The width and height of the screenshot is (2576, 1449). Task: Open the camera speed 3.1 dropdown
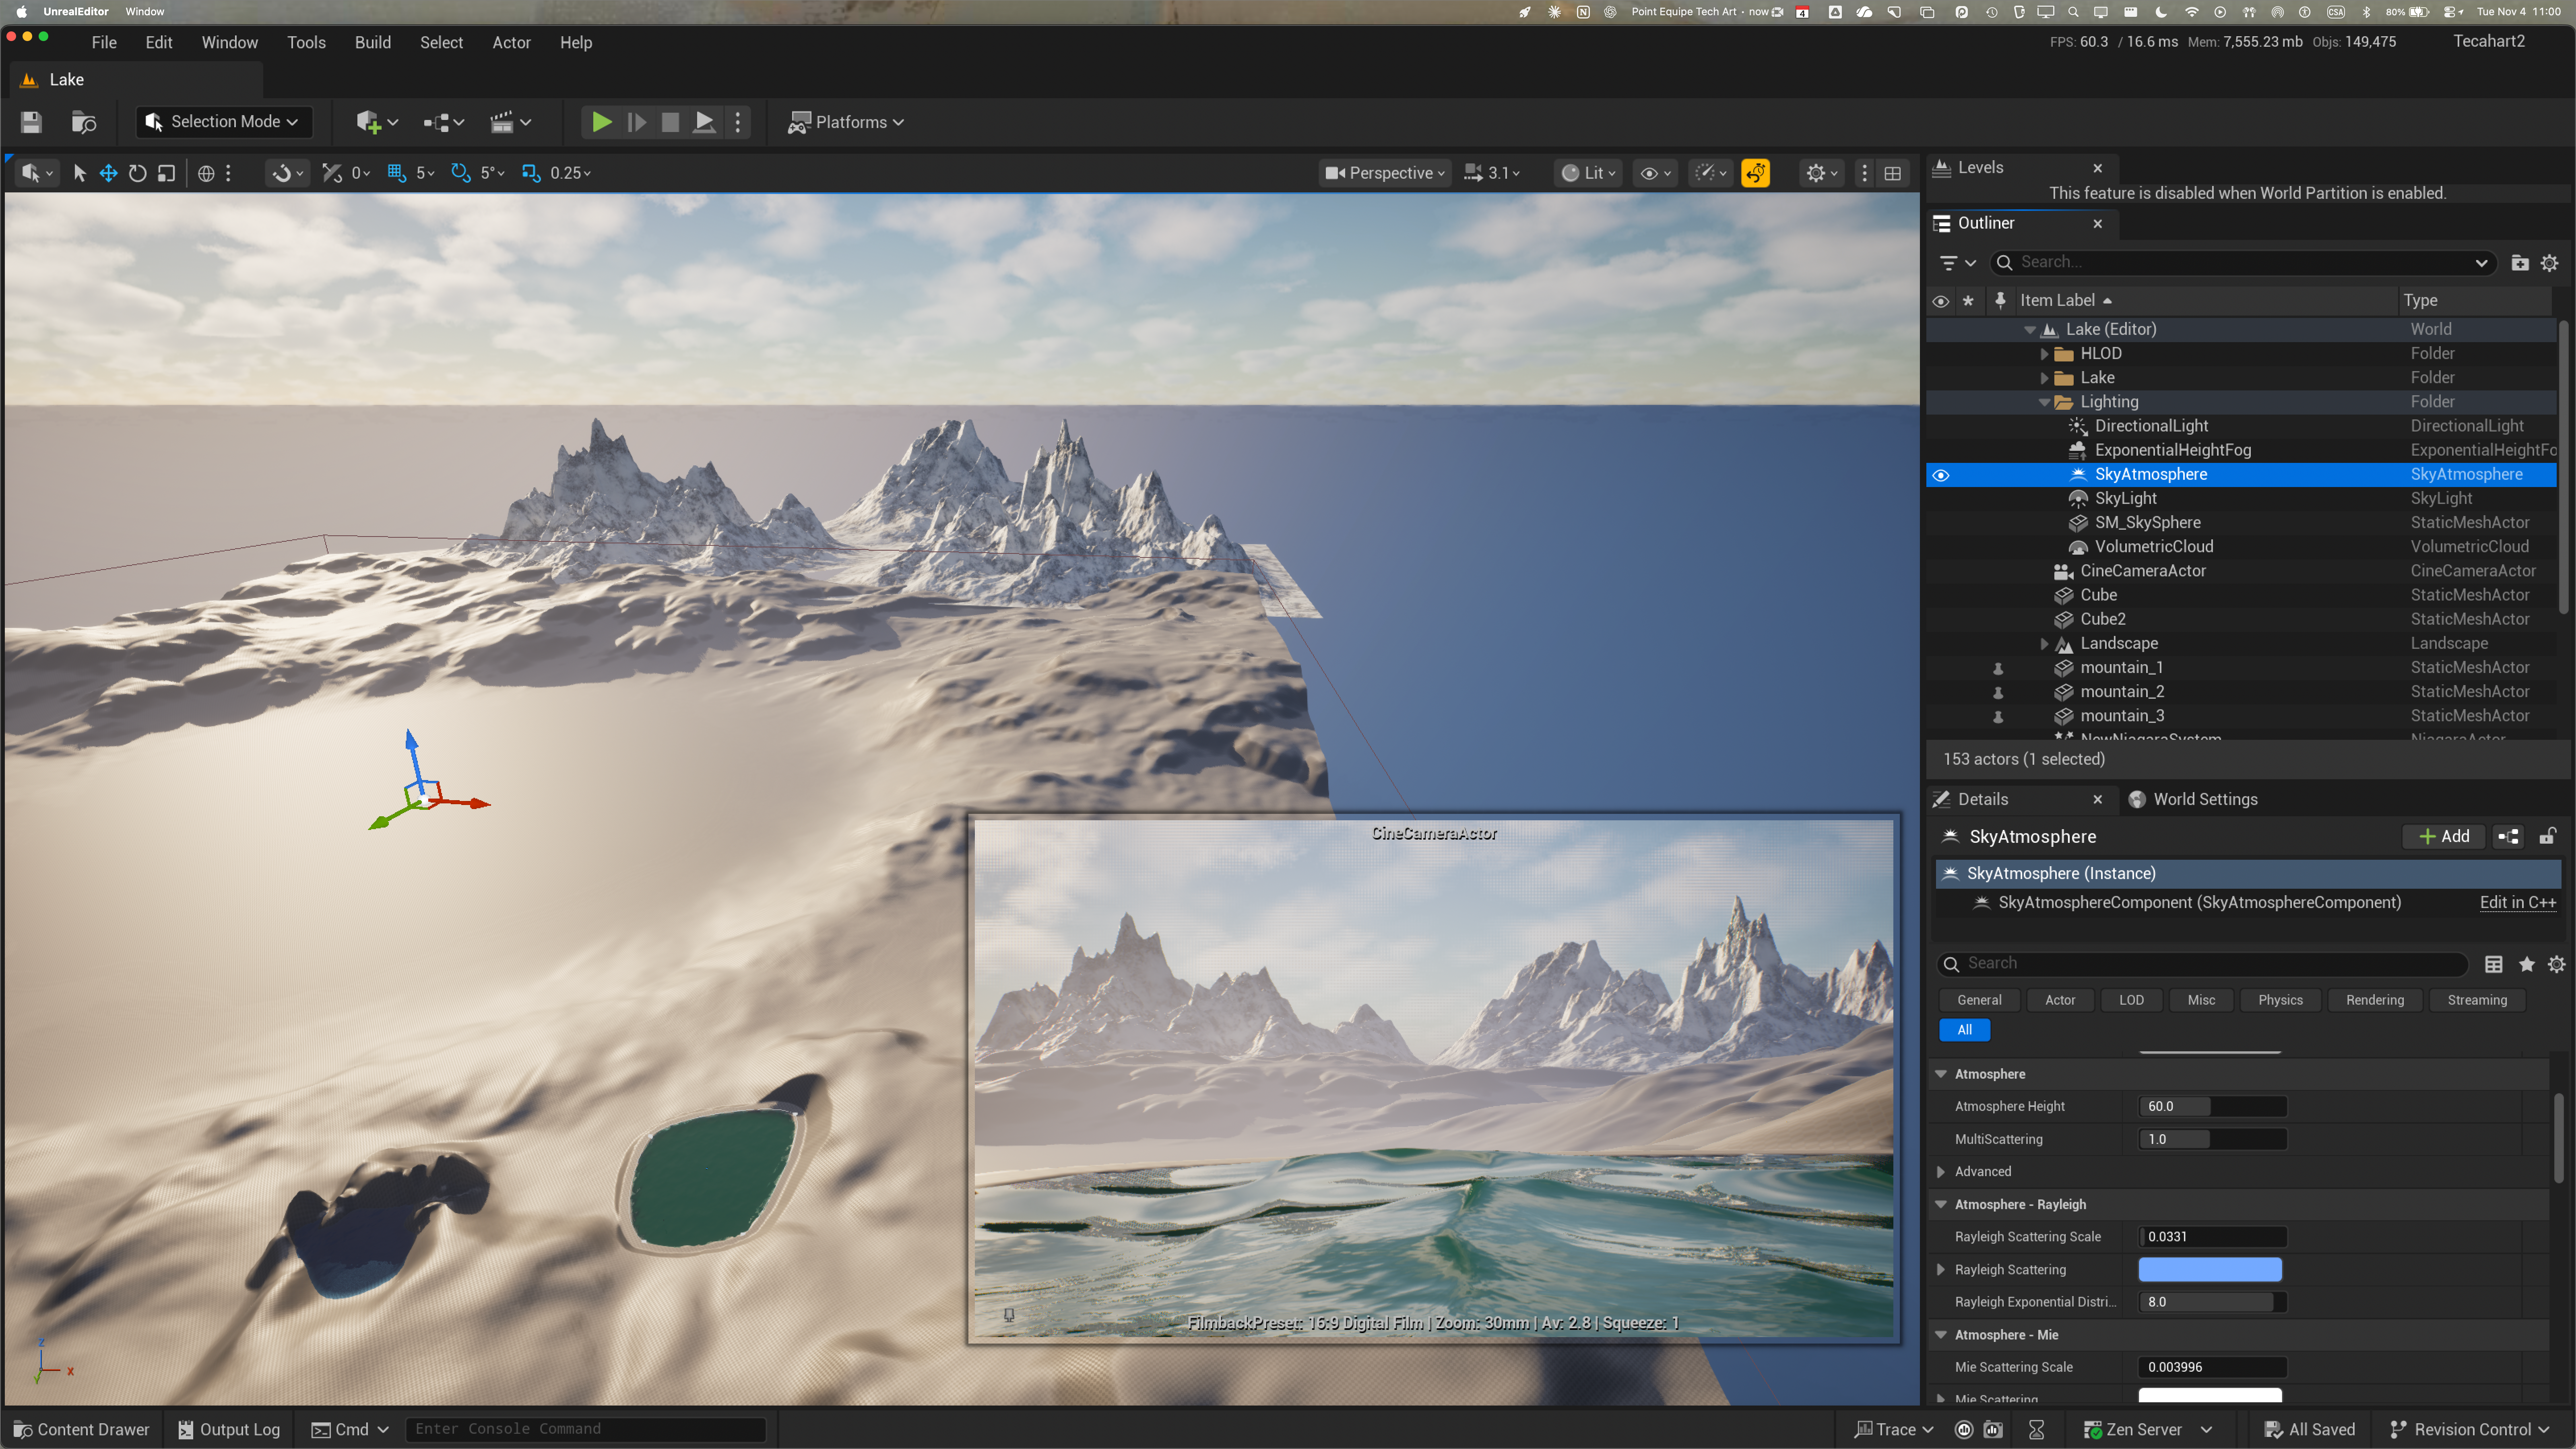pos(1492,173)
